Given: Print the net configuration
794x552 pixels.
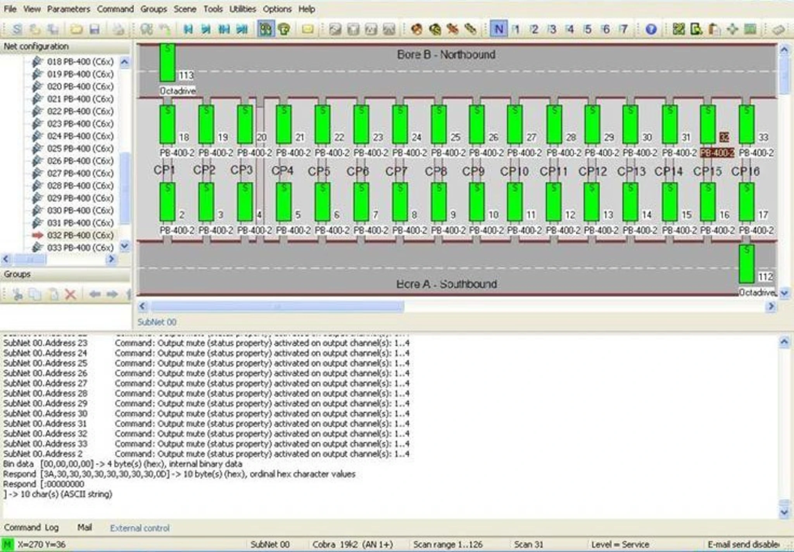Looking at the screenshot, I should [118, 29].
